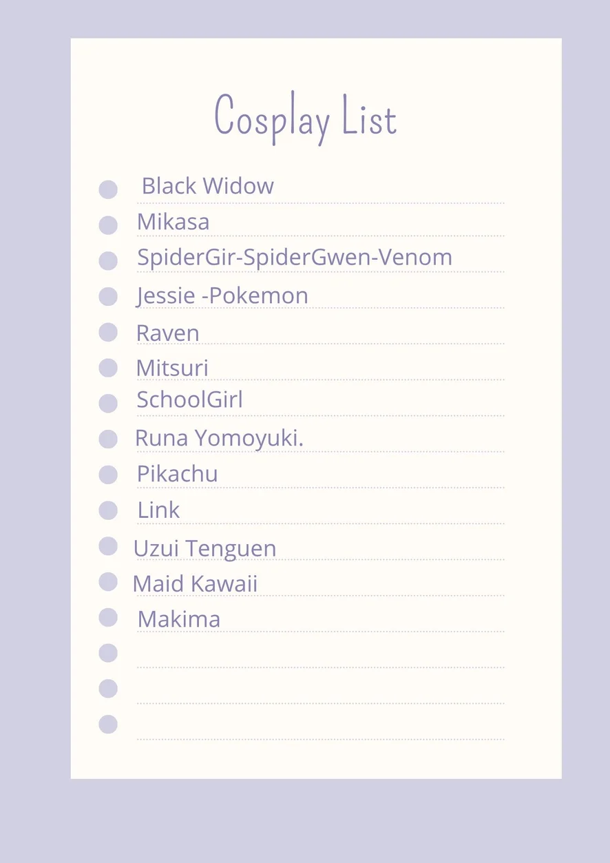The height and width of the screenshot is (863, 610).
Task: Toggle the circle next to Pikachu
Action: (108, 475)
